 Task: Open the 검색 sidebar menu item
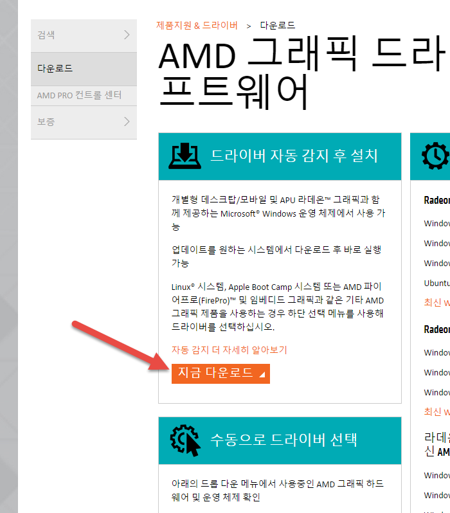84,35
